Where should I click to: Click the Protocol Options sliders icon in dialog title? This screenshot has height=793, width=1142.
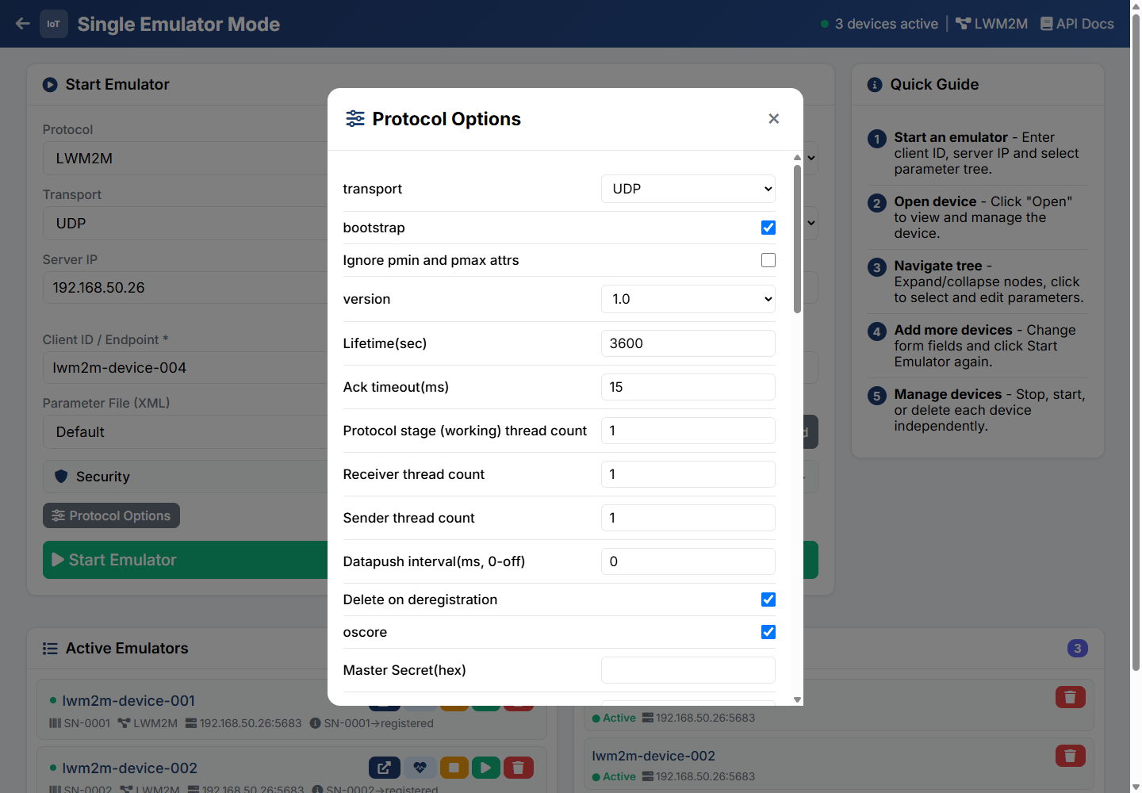click(355, 119)
